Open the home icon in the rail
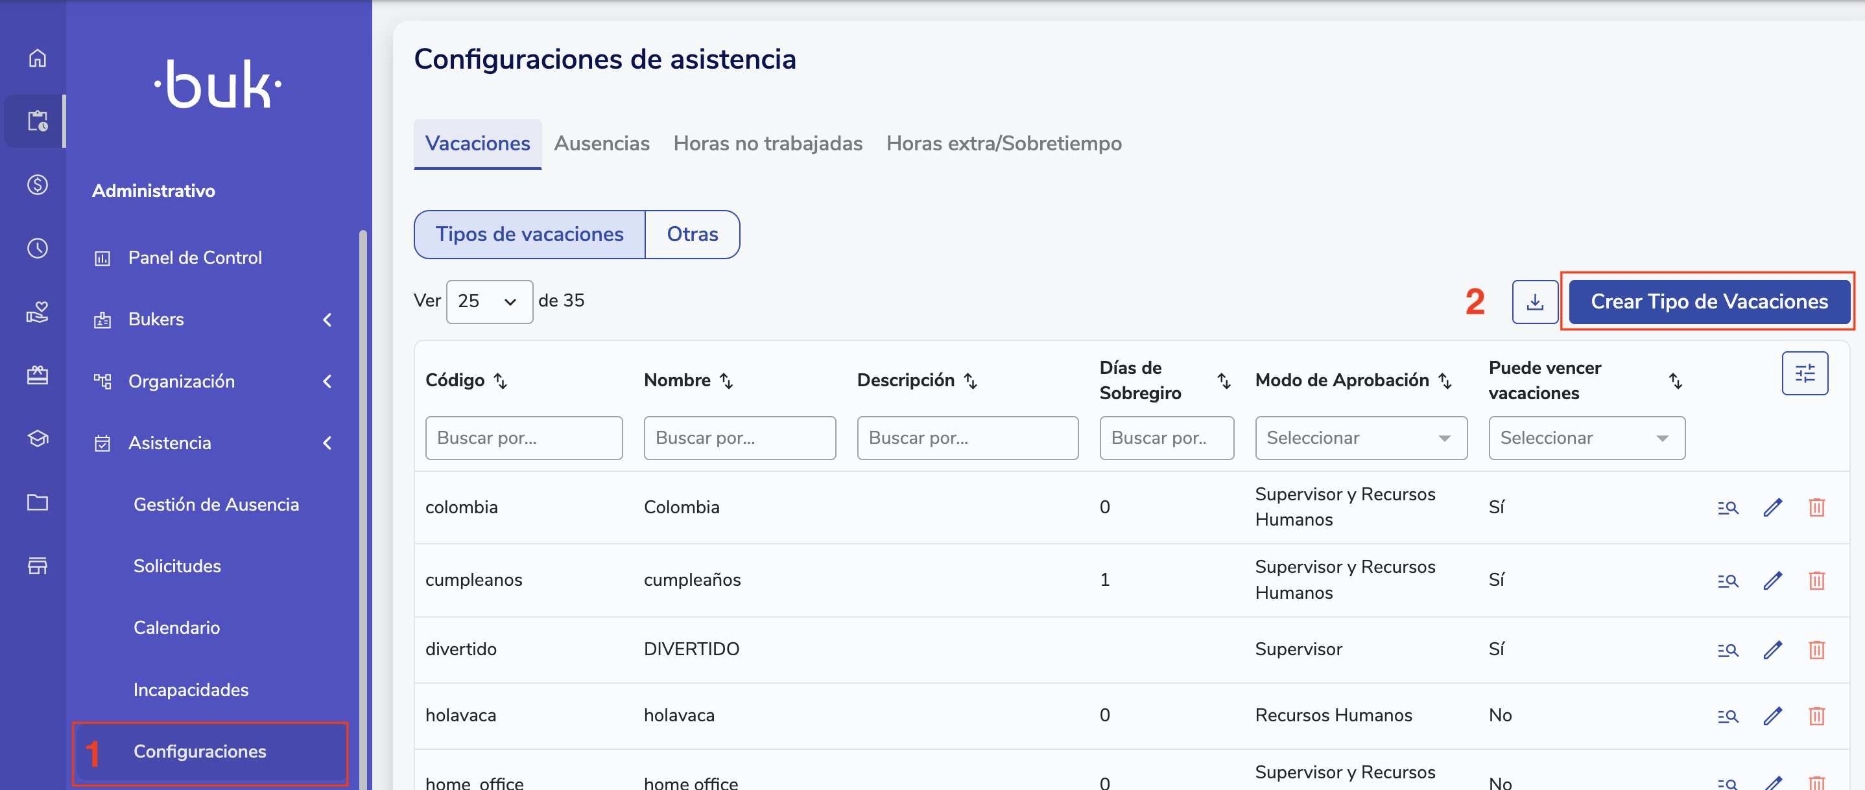This screenshot has width=1865, height=790. coord(38,58)
